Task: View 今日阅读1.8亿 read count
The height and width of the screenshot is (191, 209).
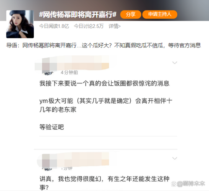Action: [54, 26]
